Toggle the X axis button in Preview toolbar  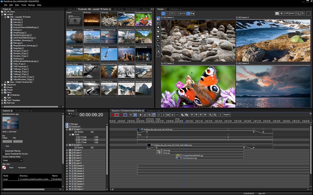pyautogui.click(x=181, y=14)
